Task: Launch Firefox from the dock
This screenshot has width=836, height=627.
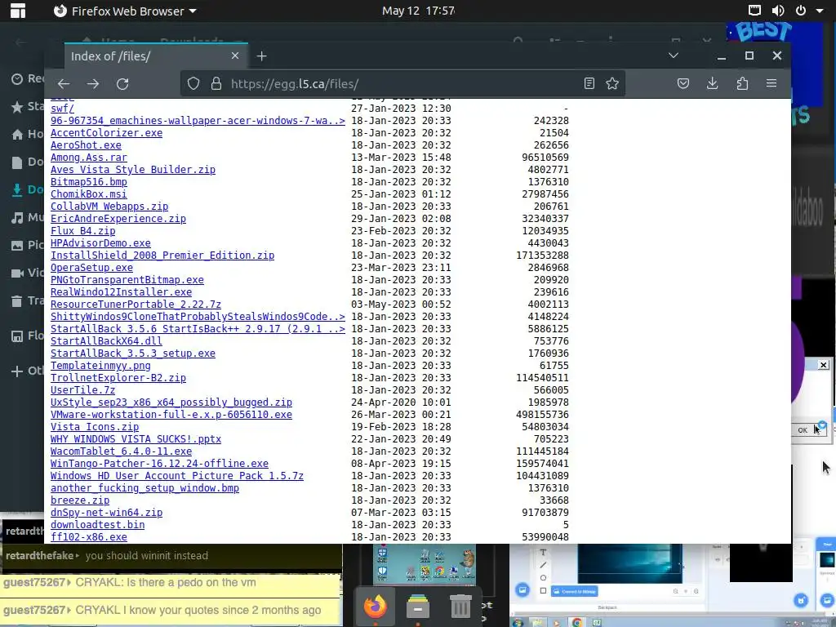Action: tap(376, 607)
